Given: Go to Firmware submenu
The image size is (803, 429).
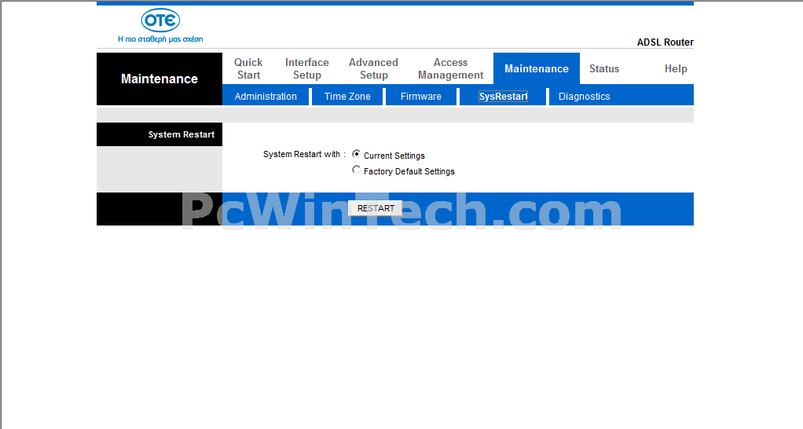Looking at the screenshot, I should click(421, 96).
